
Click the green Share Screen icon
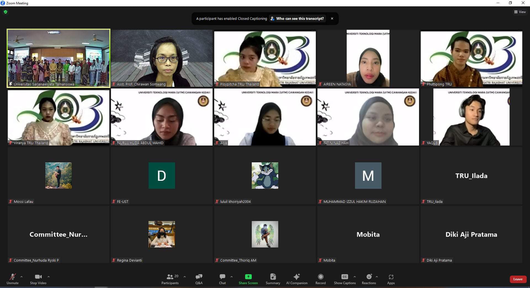tap(248, 277)
